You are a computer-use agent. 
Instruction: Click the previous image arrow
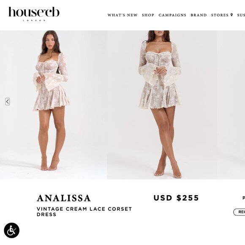8,101
